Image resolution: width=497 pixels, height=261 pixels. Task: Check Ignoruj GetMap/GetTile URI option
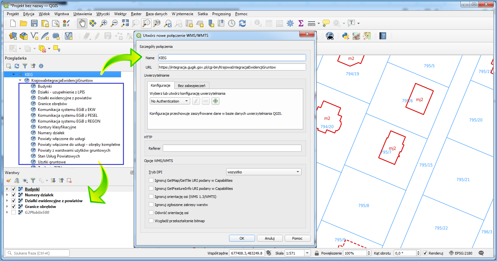click(151, 180)
